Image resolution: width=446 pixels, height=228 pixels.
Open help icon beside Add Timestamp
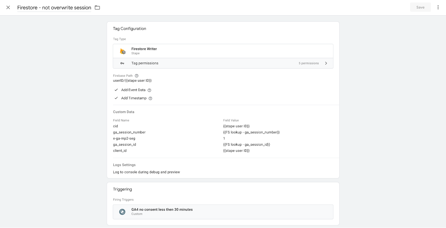point(151,98)
